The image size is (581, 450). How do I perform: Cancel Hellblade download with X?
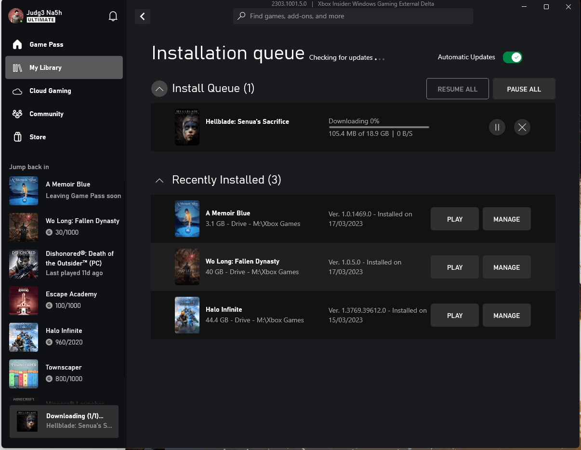(x=522, y=127)
